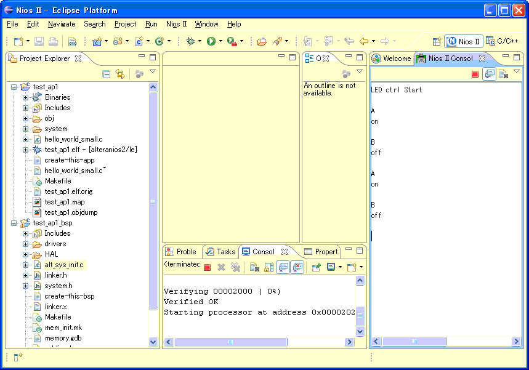Screen dimensions: 529x370
Task: Switch to the C/C++ perspective
Action: (502, 41)
